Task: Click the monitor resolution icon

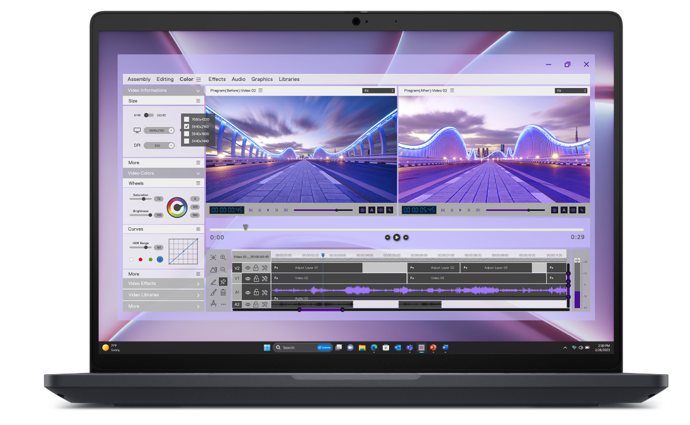Action: tap(137, 130)
